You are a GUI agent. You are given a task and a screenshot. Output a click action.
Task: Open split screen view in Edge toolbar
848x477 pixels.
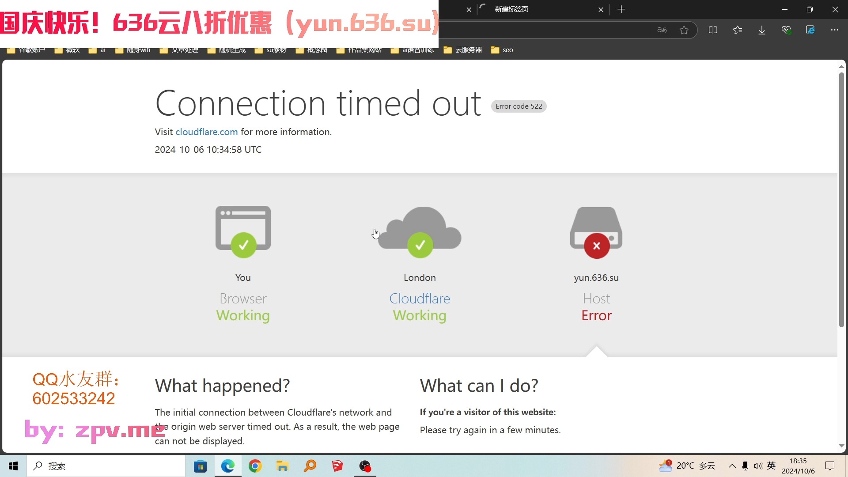coord(713,30)
